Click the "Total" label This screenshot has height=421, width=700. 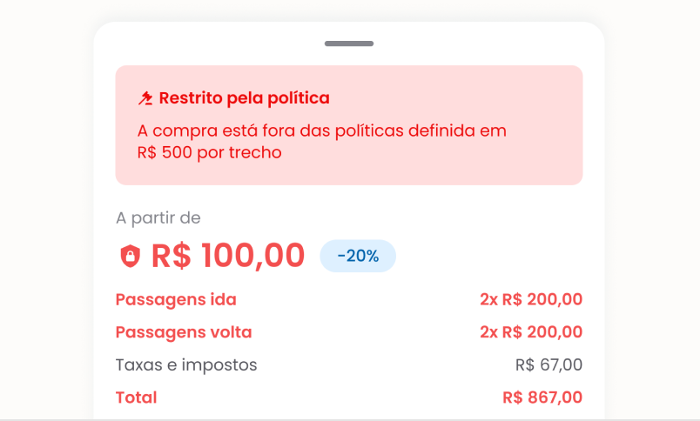click(x=137, y=398)
